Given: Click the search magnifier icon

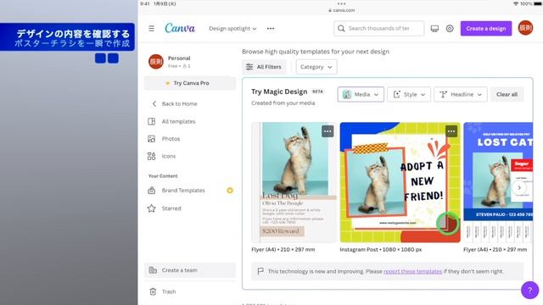Looking at the screenshot, I should point(341,28).
